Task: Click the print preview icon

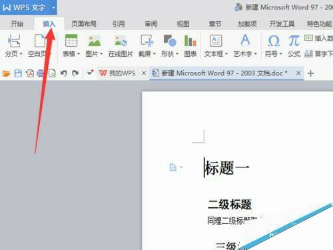Action: pyautogui.click(x=52, y=73)
